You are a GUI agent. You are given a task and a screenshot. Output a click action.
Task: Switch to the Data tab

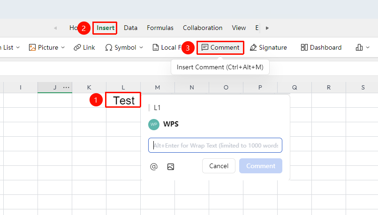coord(130,28)
